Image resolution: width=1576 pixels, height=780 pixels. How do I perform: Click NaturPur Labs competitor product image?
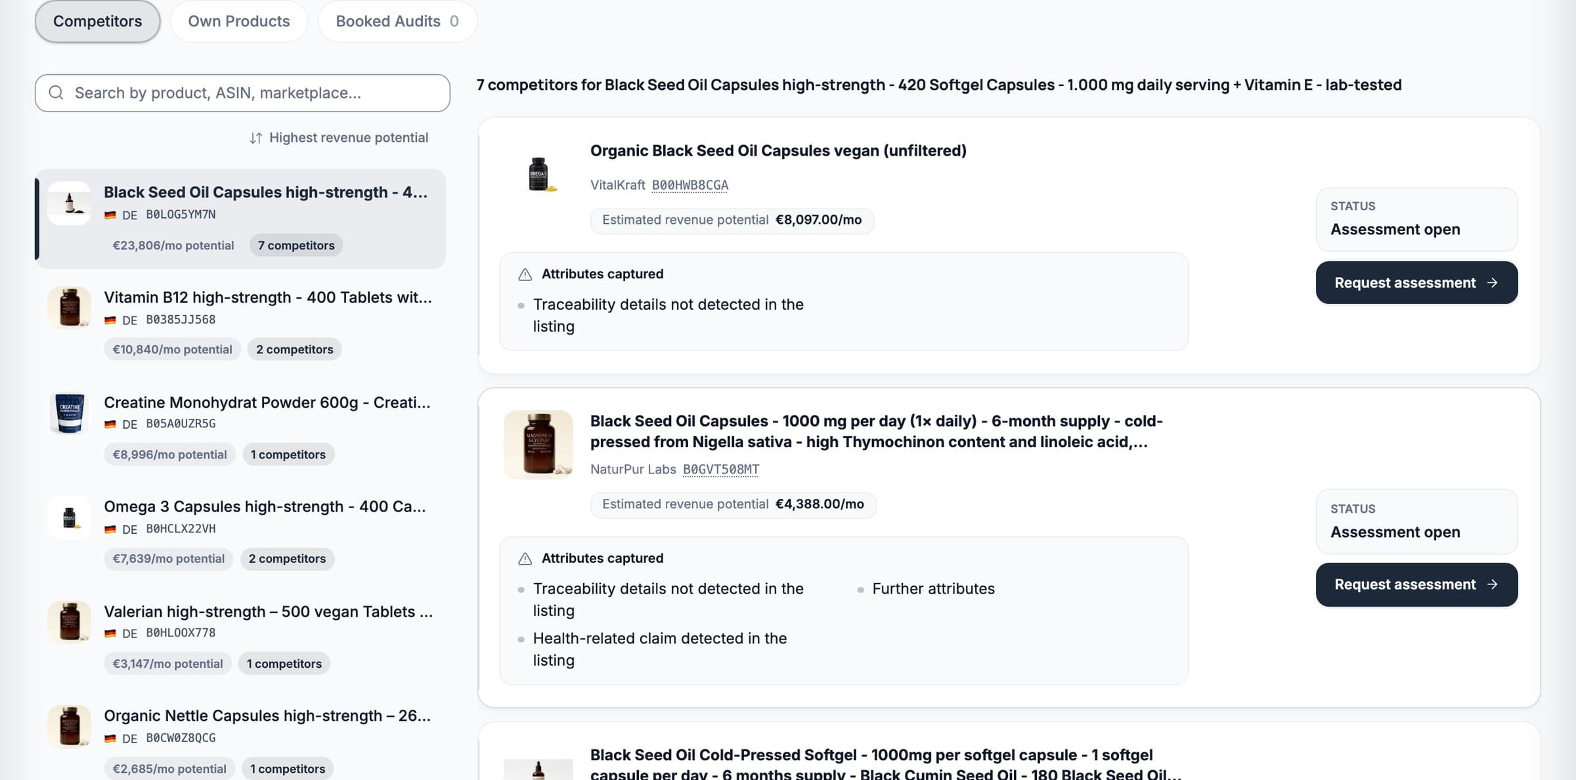pos(538,444)
